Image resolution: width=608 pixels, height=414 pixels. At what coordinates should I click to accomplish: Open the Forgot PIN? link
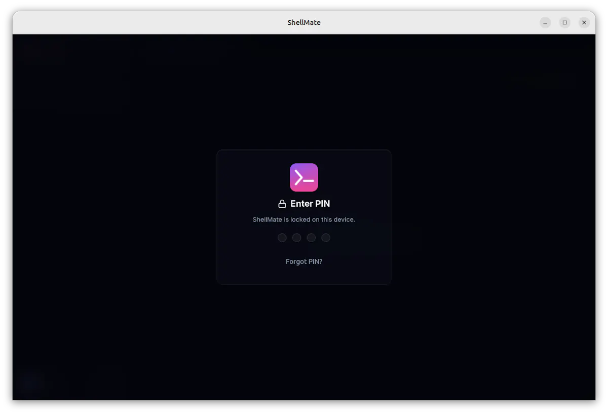coord(304,261)
